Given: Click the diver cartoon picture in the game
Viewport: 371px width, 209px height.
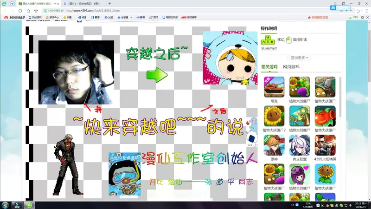Looking at the screenshot, I should click(x=125, y=174).
